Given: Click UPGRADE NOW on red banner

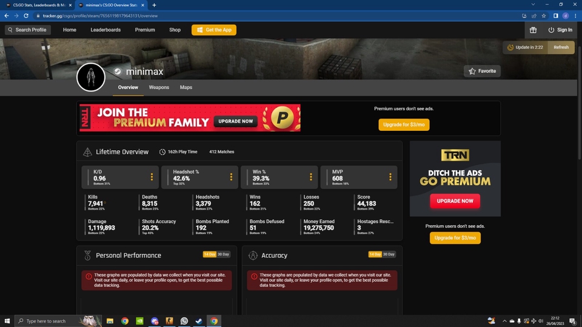Looking at the screenshot, I should coord(235,121).
